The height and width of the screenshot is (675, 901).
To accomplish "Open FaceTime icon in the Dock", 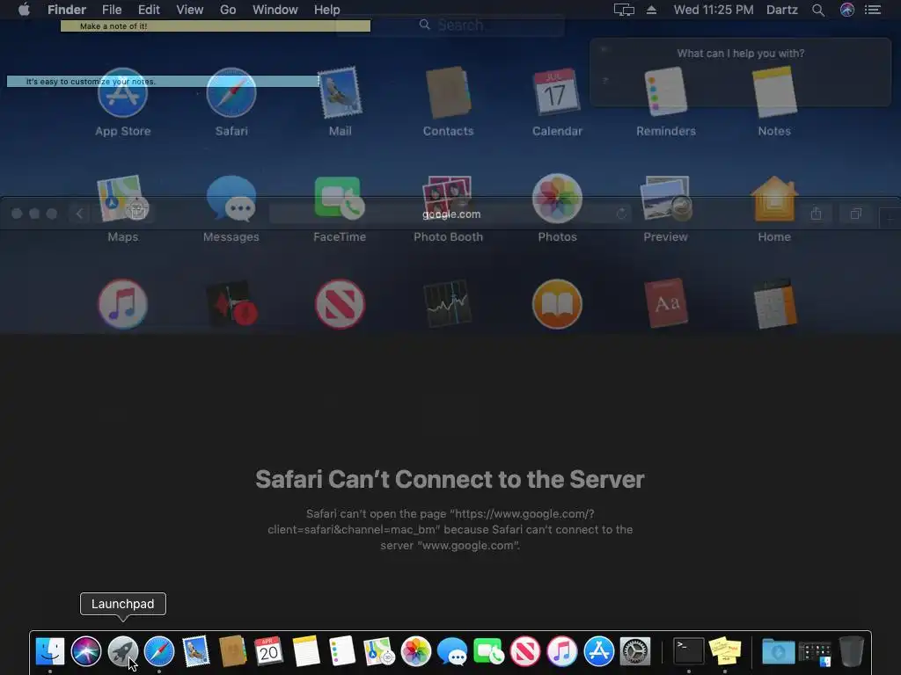I will tap(488, 651).
